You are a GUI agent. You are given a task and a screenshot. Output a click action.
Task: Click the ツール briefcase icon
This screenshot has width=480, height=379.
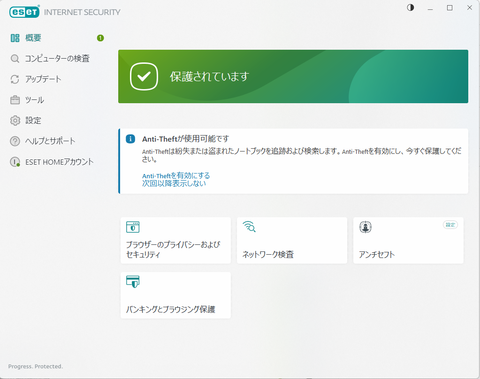(15, 100)
